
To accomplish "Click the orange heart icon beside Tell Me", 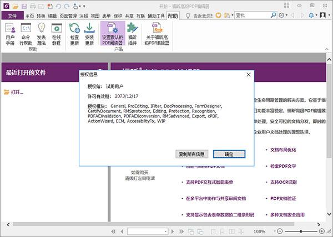I will [218, 16].
